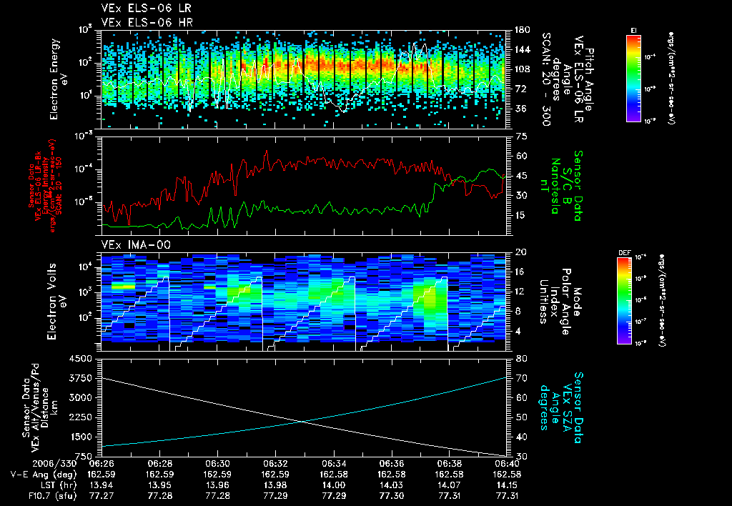Click the "DEF" color bar heading
The width and height of the screenshot is (732, 506).
tap(624, 253)
